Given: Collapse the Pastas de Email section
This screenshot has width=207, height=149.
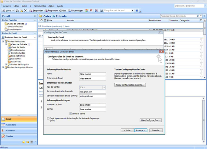Looking at the screenshot, I should pyautogui.click(x=35, y=33).
